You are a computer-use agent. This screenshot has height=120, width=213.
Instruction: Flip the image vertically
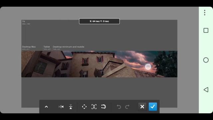coord(71,107)
